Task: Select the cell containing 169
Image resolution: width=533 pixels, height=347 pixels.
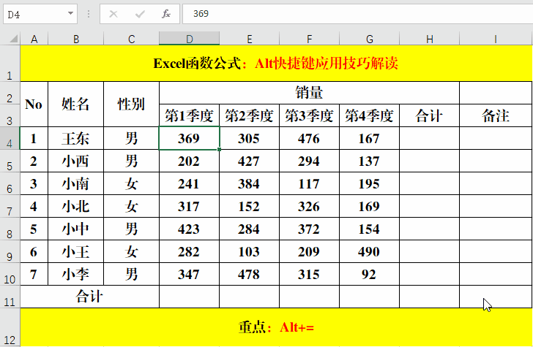Action: coord(369,206)
